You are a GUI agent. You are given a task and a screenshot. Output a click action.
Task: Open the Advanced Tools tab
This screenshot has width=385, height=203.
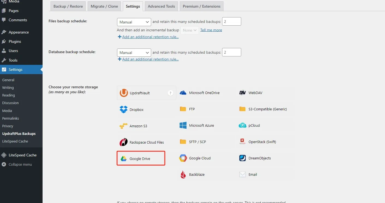[161, 6]
